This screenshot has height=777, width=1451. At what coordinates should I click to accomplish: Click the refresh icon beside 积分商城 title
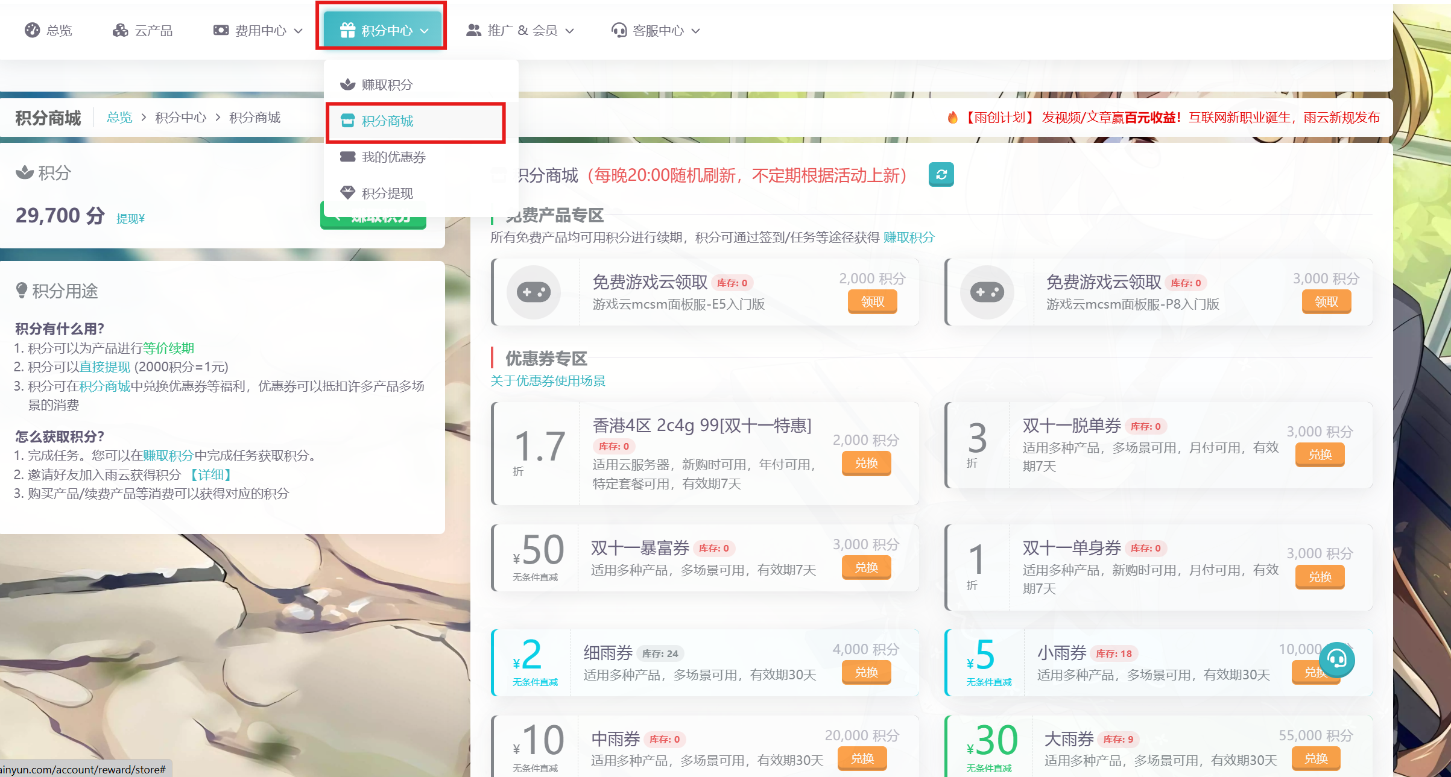pos(941,175)
